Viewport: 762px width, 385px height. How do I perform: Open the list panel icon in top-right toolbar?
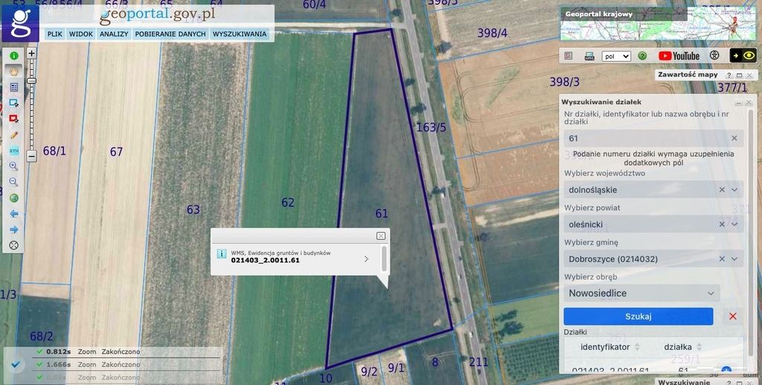click(x=568, y=56)
